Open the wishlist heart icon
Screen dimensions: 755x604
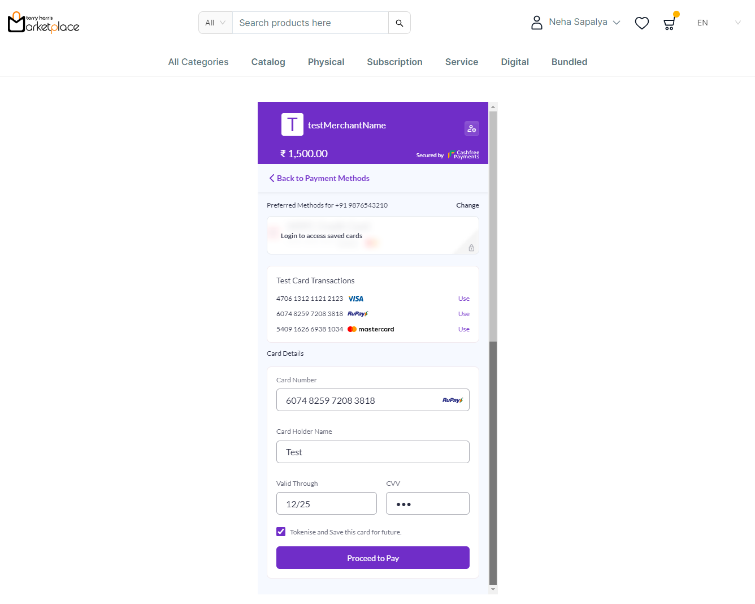(641, 23)
